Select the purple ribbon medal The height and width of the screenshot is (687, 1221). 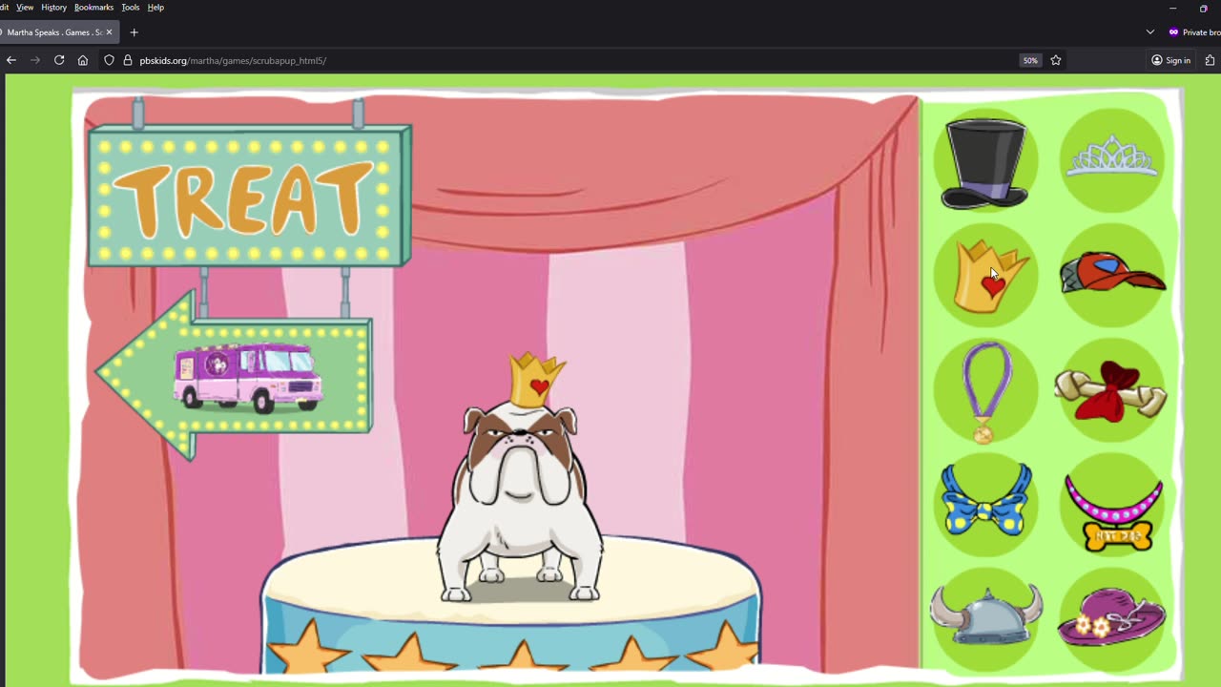coord(985,392)
